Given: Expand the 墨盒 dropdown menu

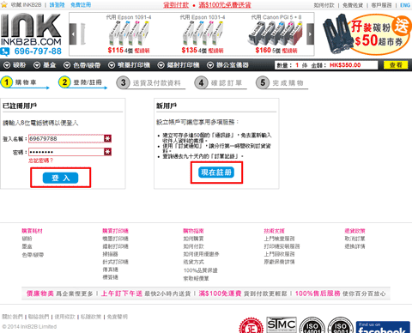Looking at the screenshot, I should [x=45, y=65].
